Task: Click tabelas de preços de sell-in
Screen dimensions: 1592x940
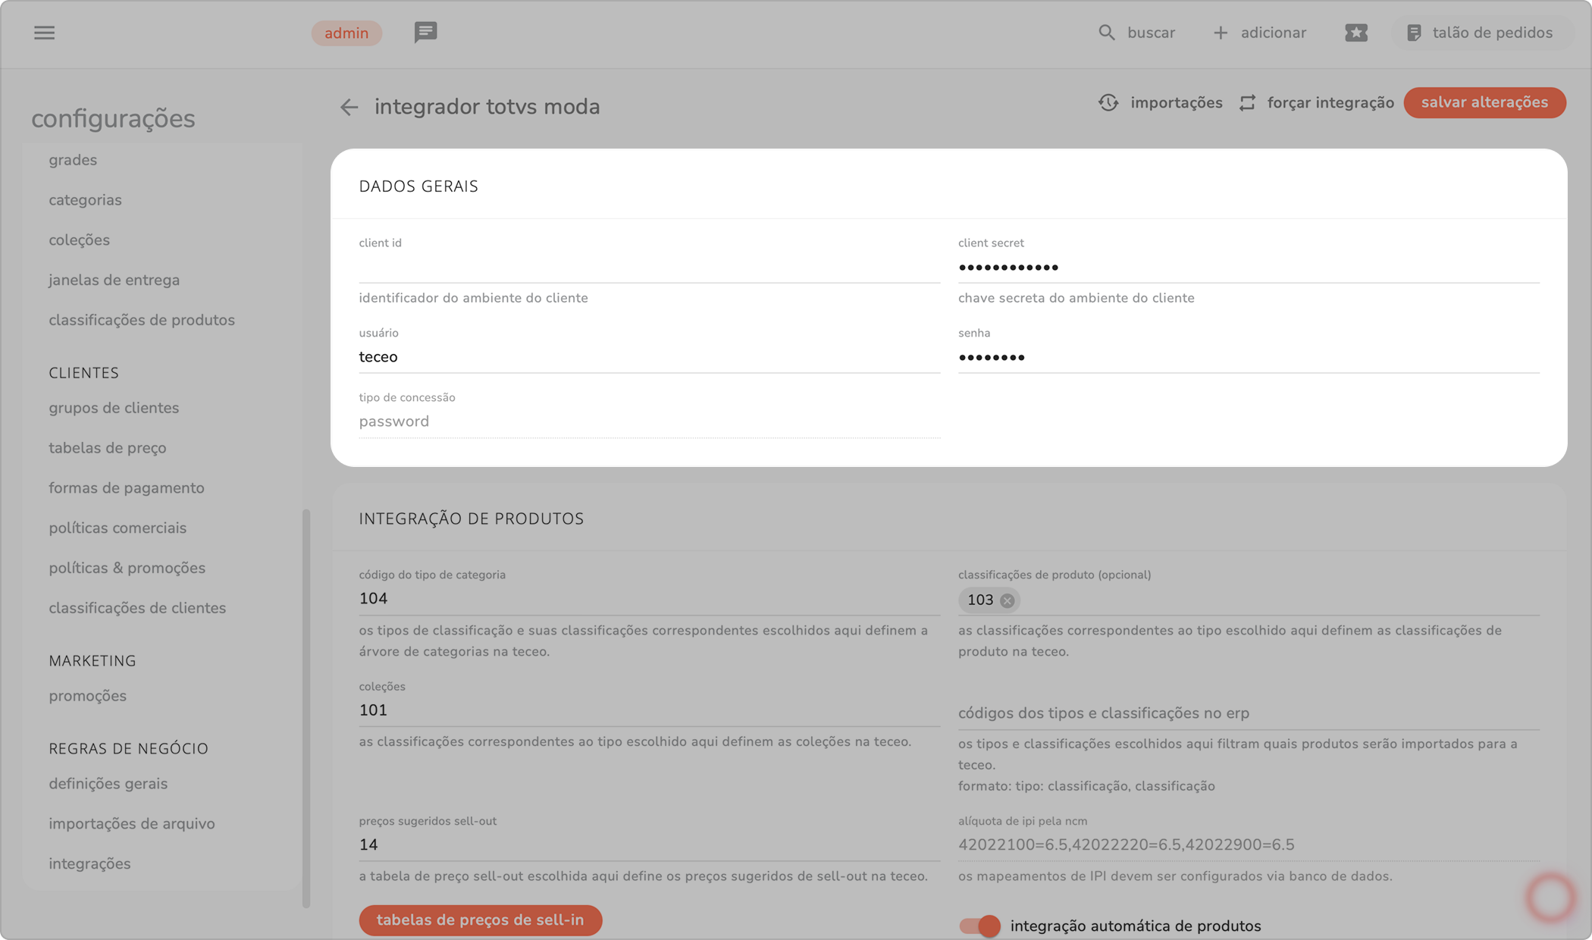Action: point(480,920)
